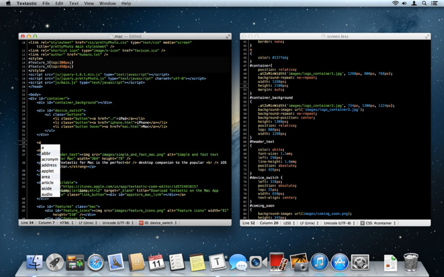Screen dimensions: 444x277
Task: Launch Launchpad rocket icon in Dock
Action: (54, 262)
